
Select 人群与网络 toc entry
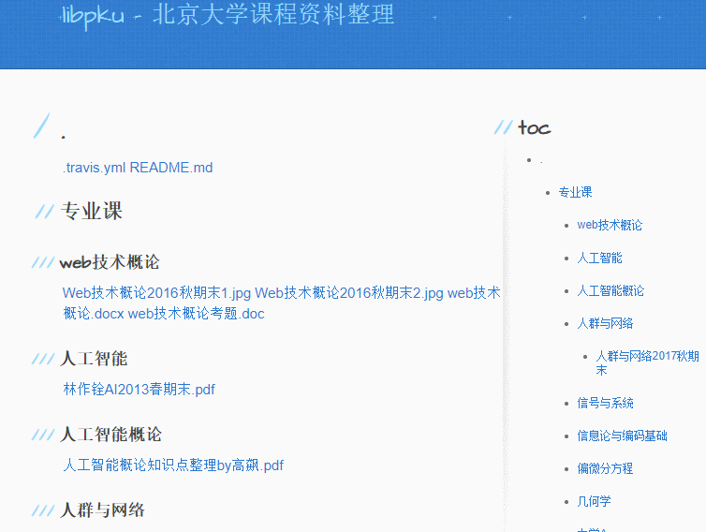[605, 323]
